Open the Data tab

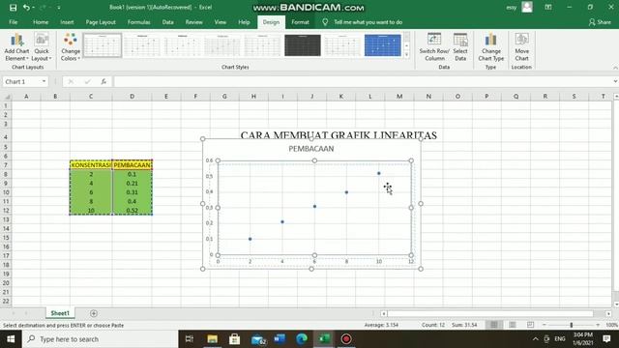click(167, 22)
